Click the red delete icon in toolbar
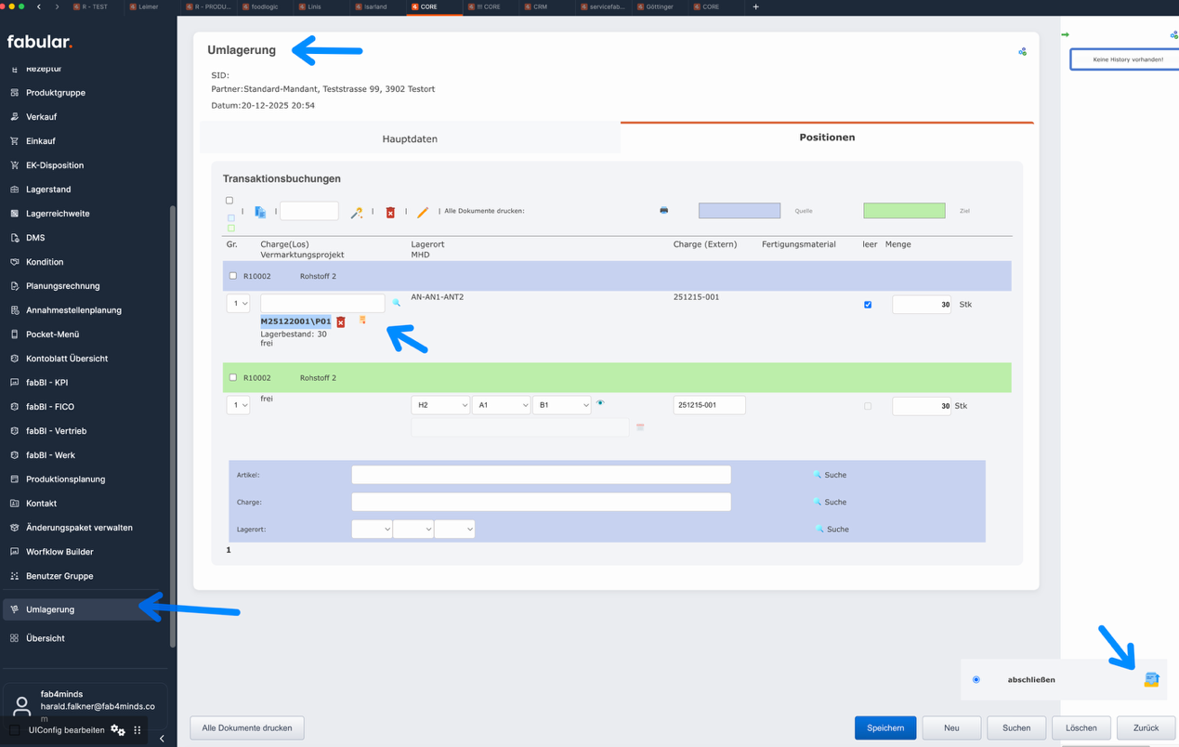The image size is (1179, 747). pyautogui.click(x=390, y=213)
